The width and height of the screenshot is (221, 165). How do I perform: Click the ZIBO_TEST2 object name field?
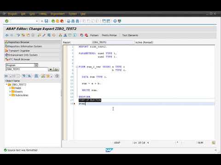(27, 69)
